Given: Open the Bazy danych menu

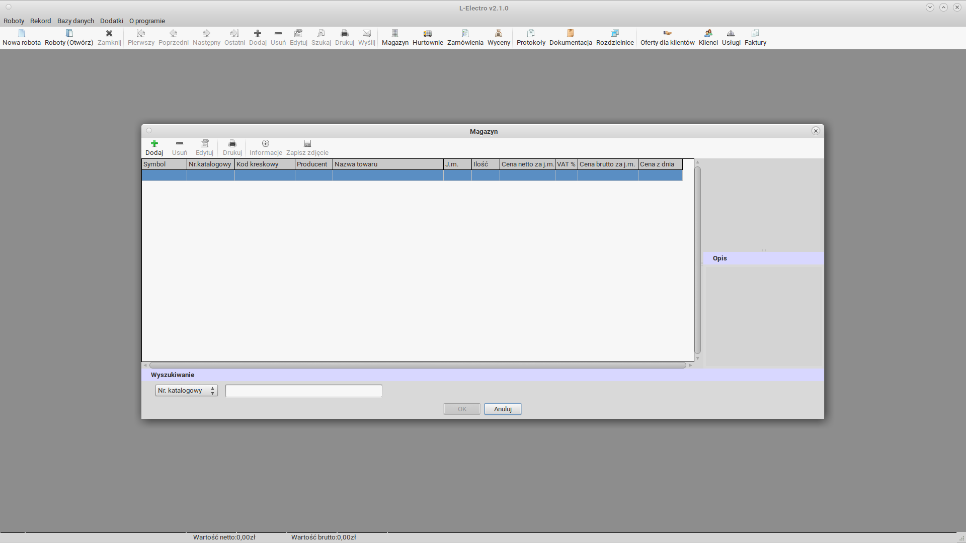Looking at the screenshot, I should coord(75,21).
